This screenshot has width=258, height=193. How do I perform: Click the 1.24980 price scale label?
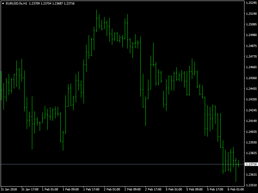pos(251,35)
